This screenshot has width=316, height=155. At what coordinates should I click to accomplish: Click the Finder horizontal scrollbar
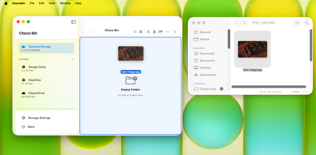pyautogui.click(x=269, y=87)
